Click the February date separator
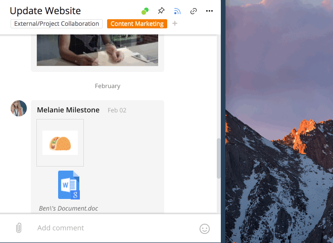This screenshot has height=243, width=333. [108, 86]
